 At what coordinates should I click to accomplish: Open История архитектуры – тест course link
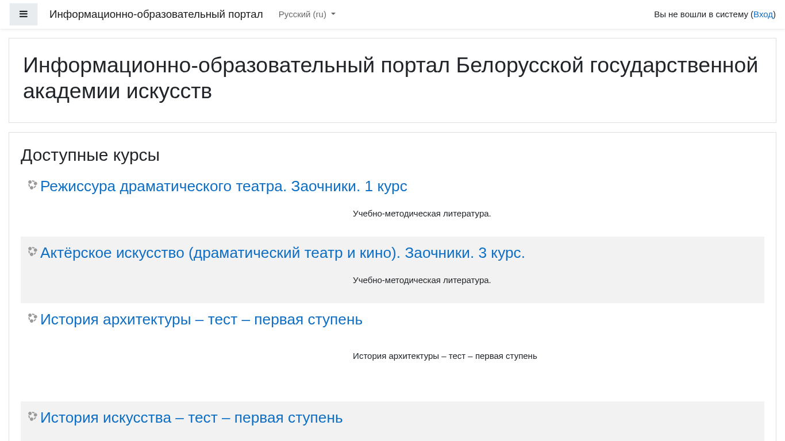tap(201, 319)
